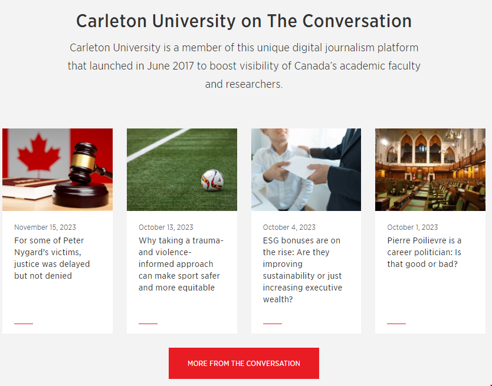Screen dimensions: 492x386
Task: Open the Peter Nygard's victims justice article
Action: [x=52, y=258]
